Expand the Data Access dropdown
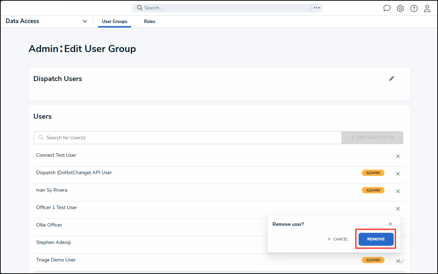The width and height of the screenshot is (438, 274). 85,21
